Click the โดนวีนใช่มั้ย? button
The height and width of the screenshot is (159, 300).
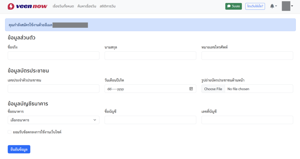click(255, 6)
